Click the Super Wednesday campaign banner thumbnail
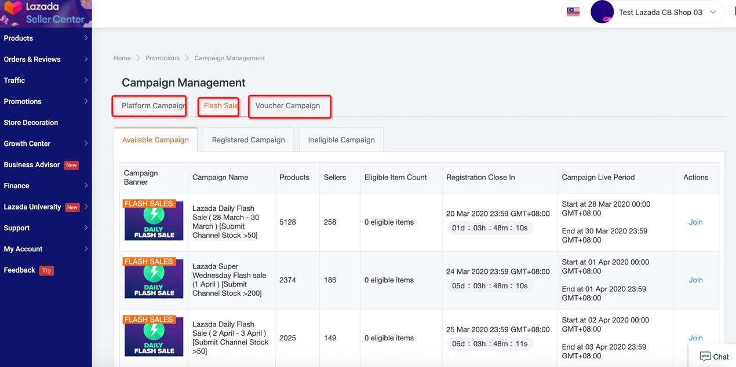This screenshot has height=367, width=736. (154, 278)
